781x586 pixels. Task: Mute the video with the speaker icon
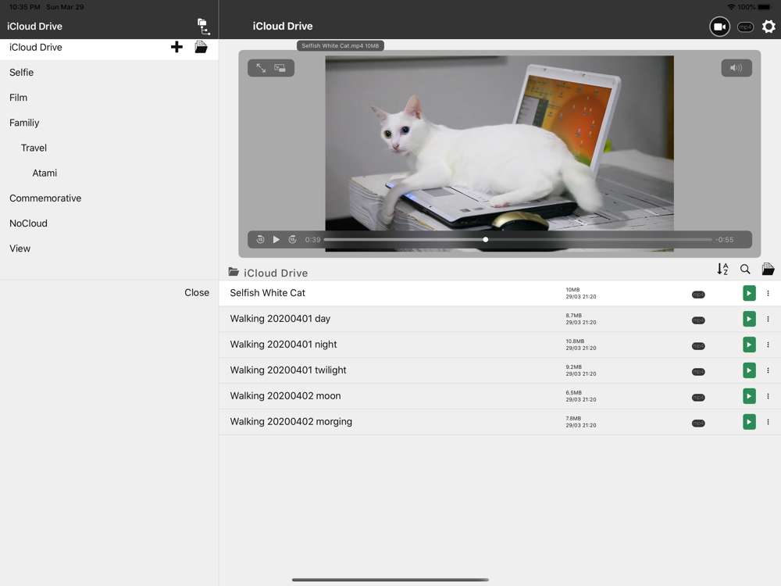[x=736, y=68]
